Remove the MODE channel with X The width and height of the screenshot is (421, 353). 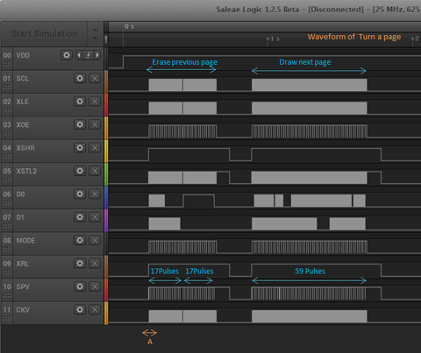coord(95,240)
